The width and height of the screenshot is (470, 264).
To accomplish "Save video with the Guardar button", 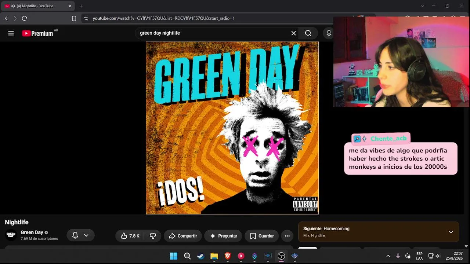I will [x=262, y=236].
